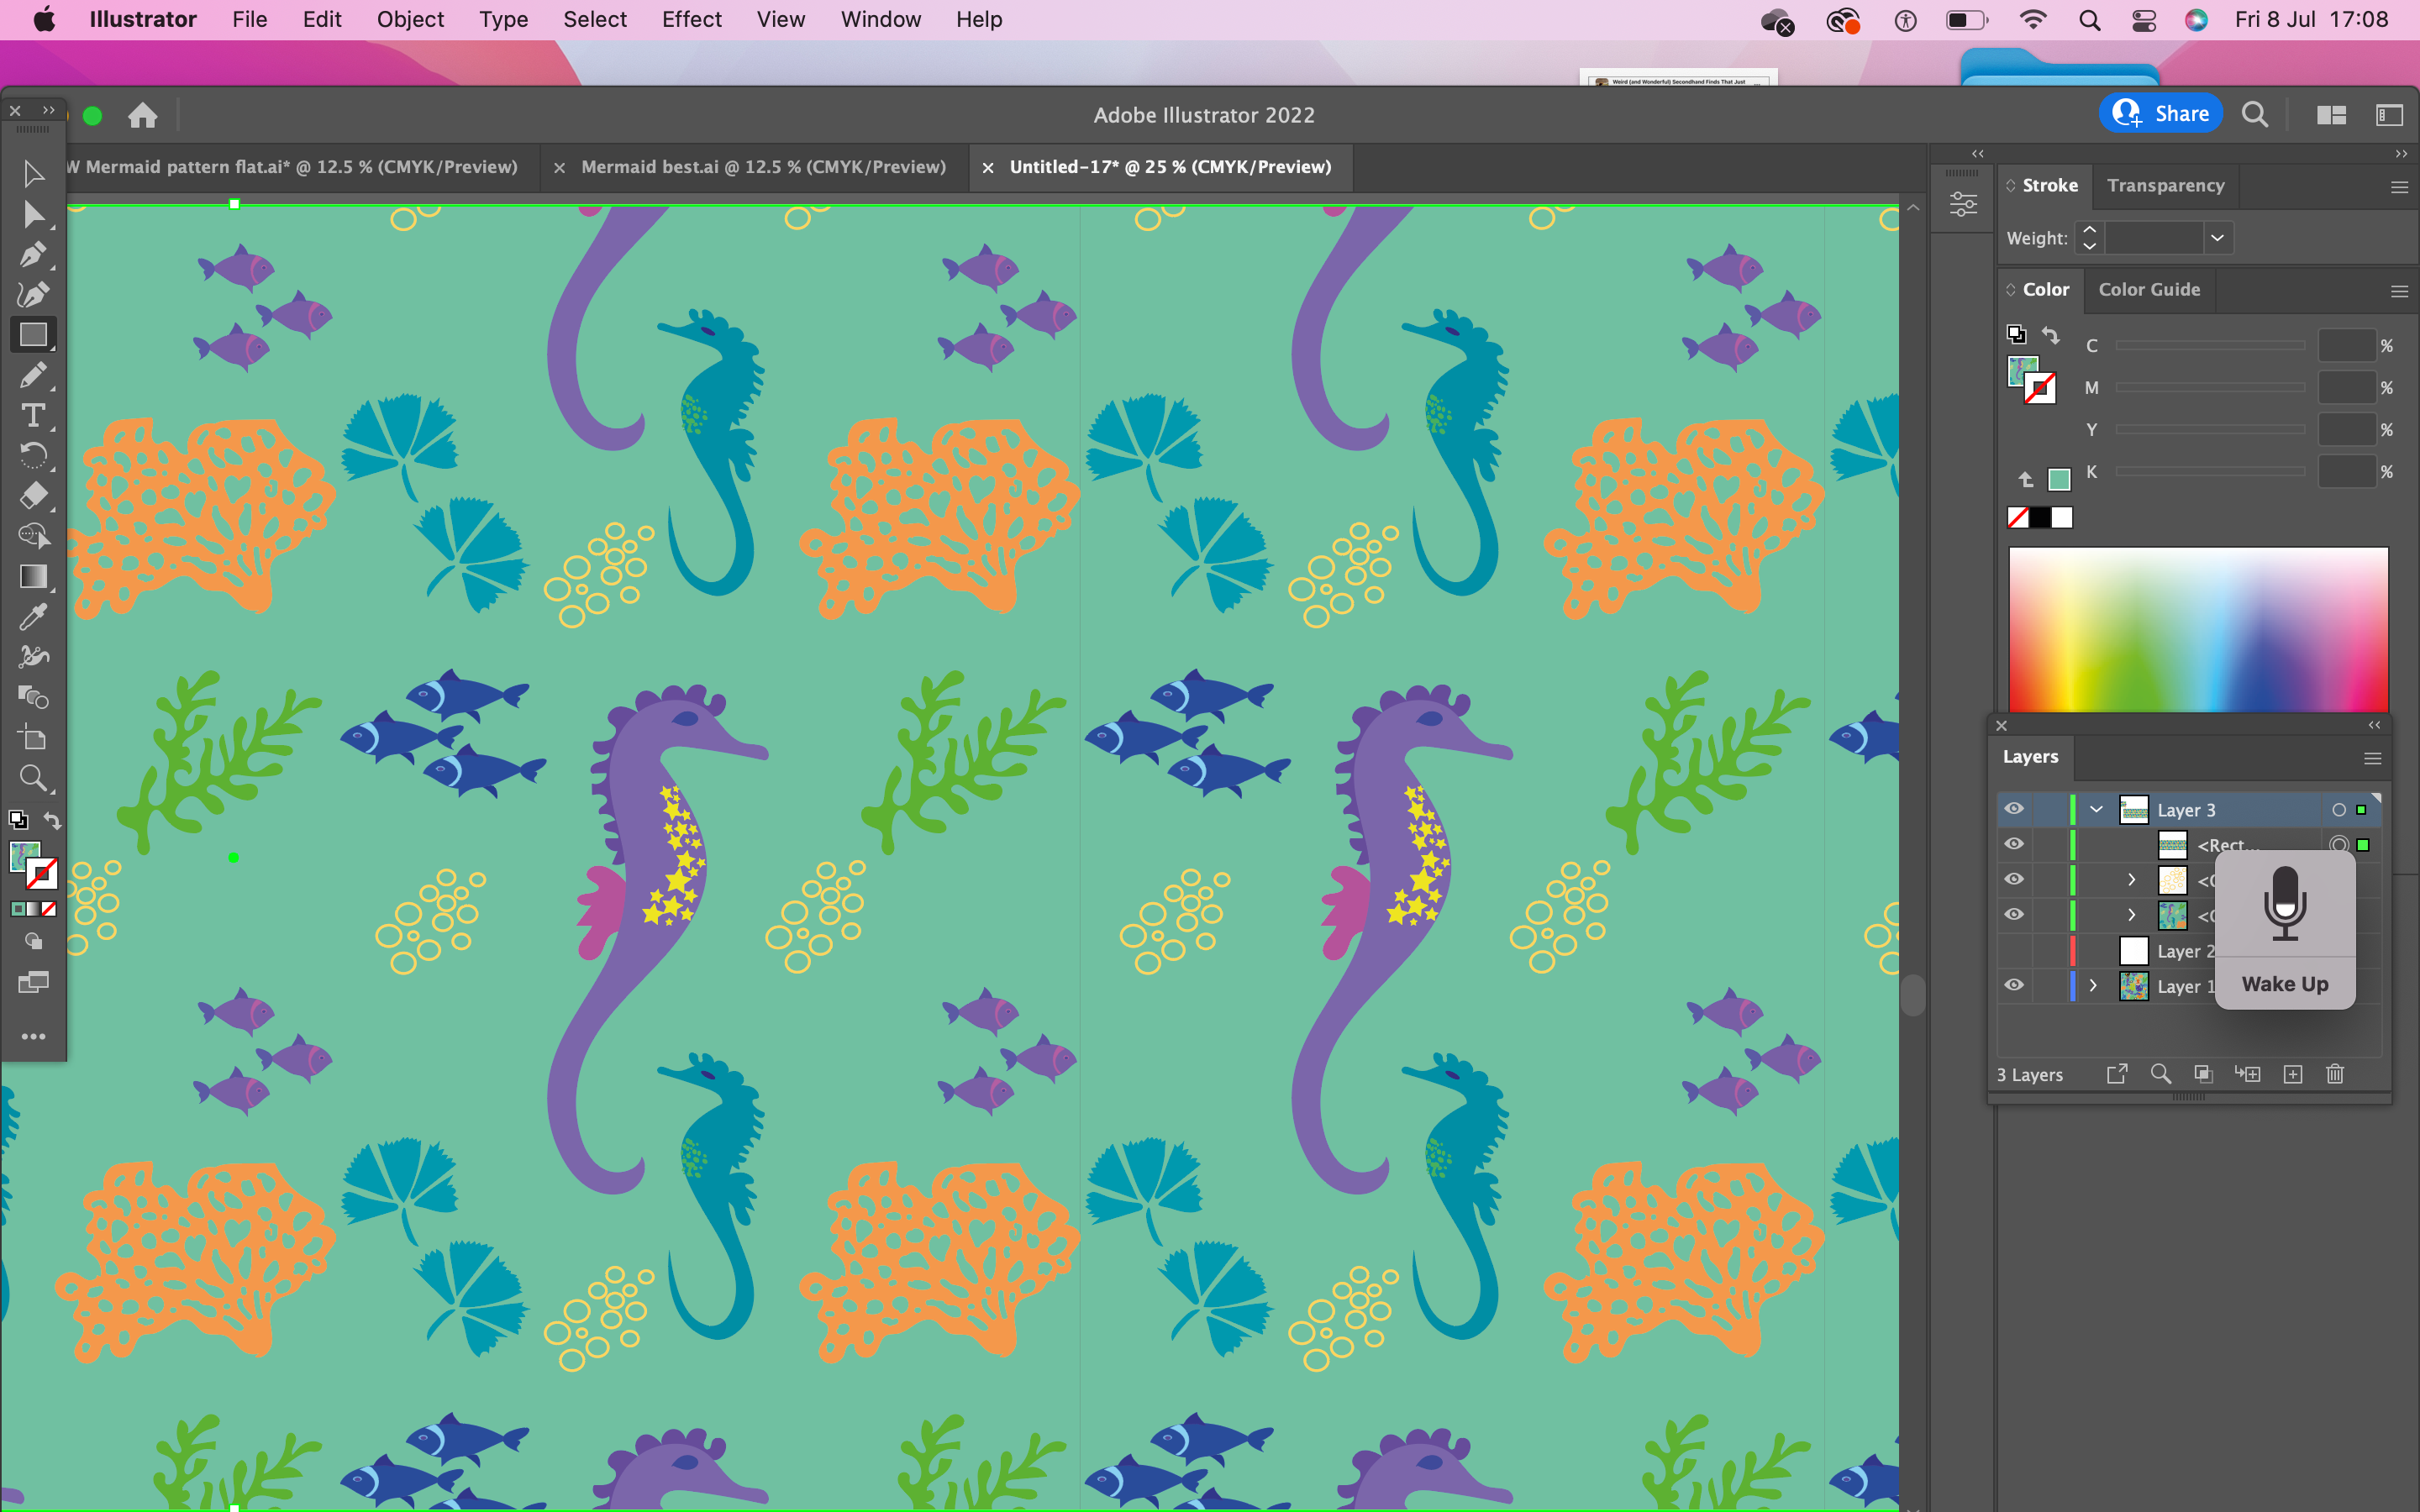Open the Properties panel icon in dock
Image resolution: width=2420 pixels, height=1512 pixels.
[x=1963, y=205]
